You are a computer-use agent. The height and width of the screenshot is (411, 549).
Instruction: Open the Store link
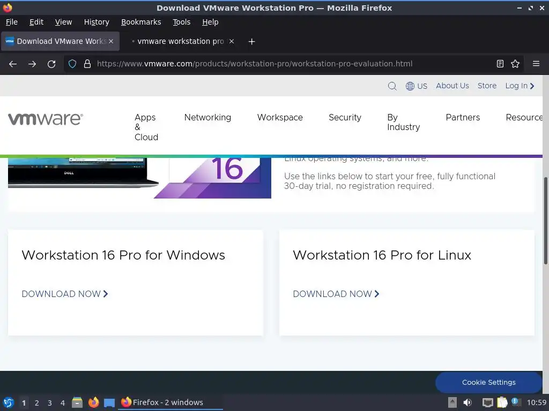tap(487, 86)
